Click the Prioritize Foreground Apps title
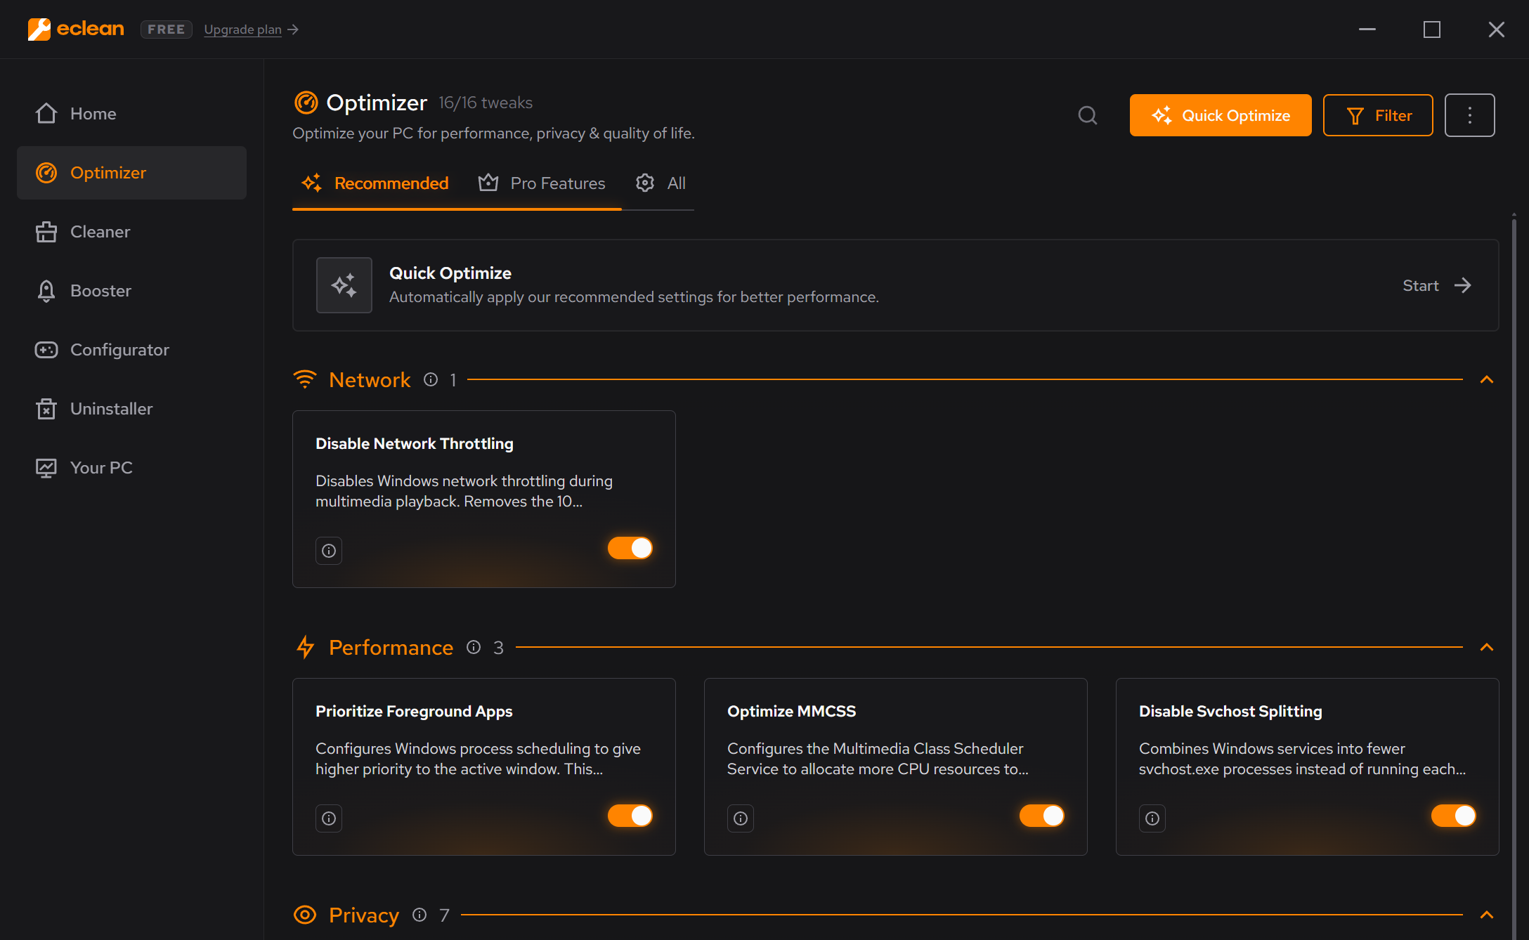This screenshot has height=940, width=1529. point(414,711)
